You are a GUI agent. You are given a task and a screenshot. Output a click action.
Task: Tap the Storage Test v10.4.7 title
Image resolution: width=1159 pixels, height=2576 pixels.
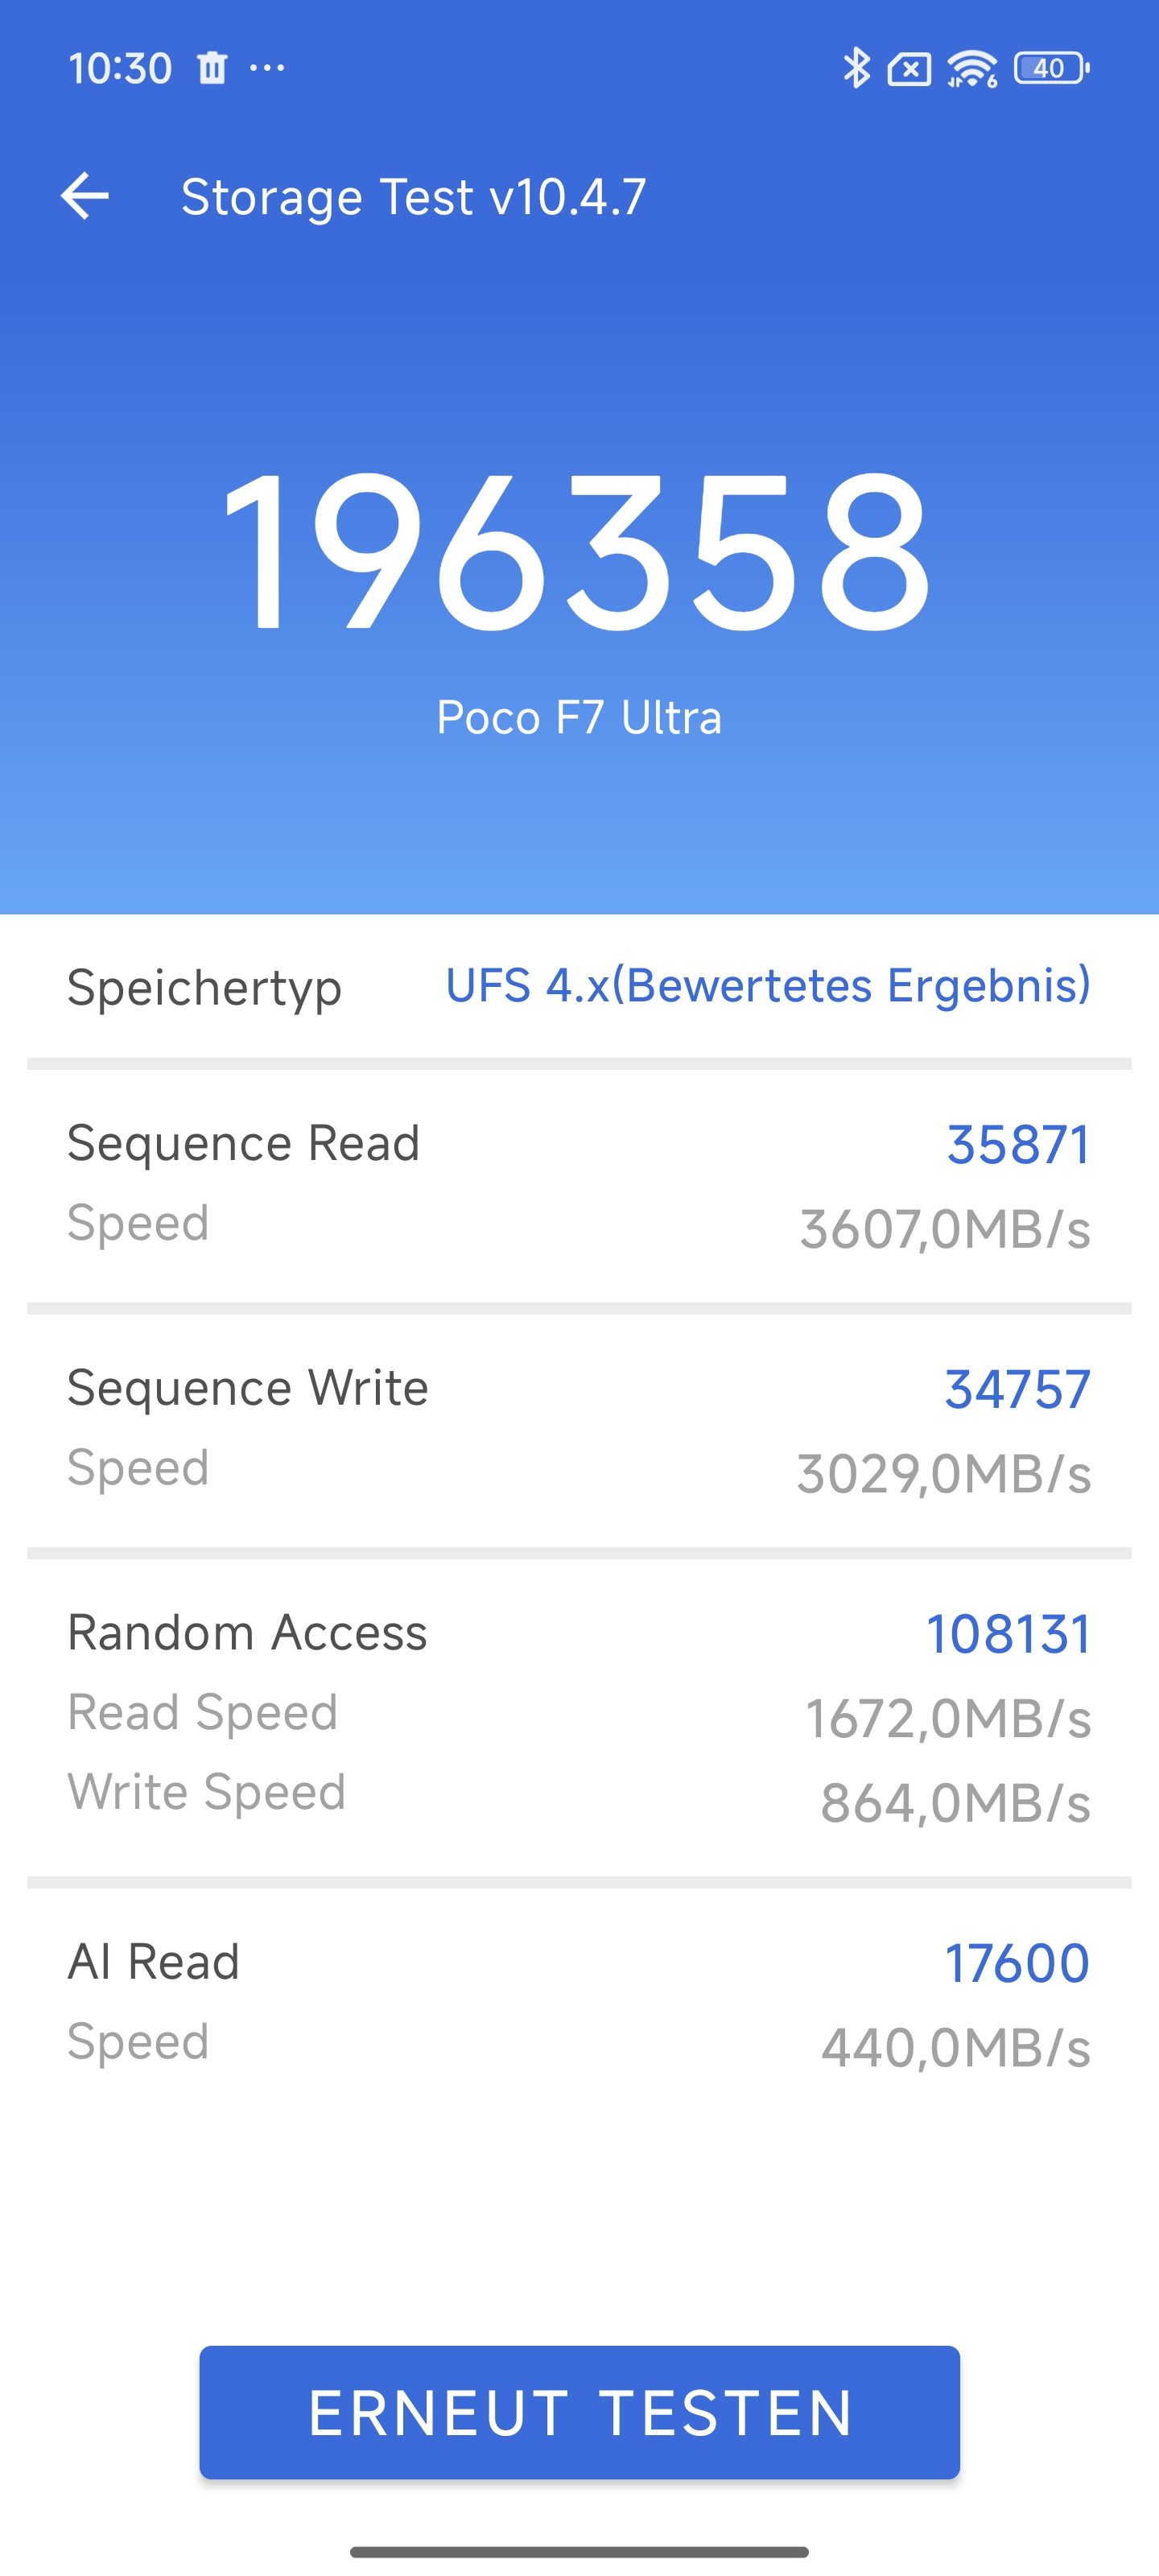(413, 196)
